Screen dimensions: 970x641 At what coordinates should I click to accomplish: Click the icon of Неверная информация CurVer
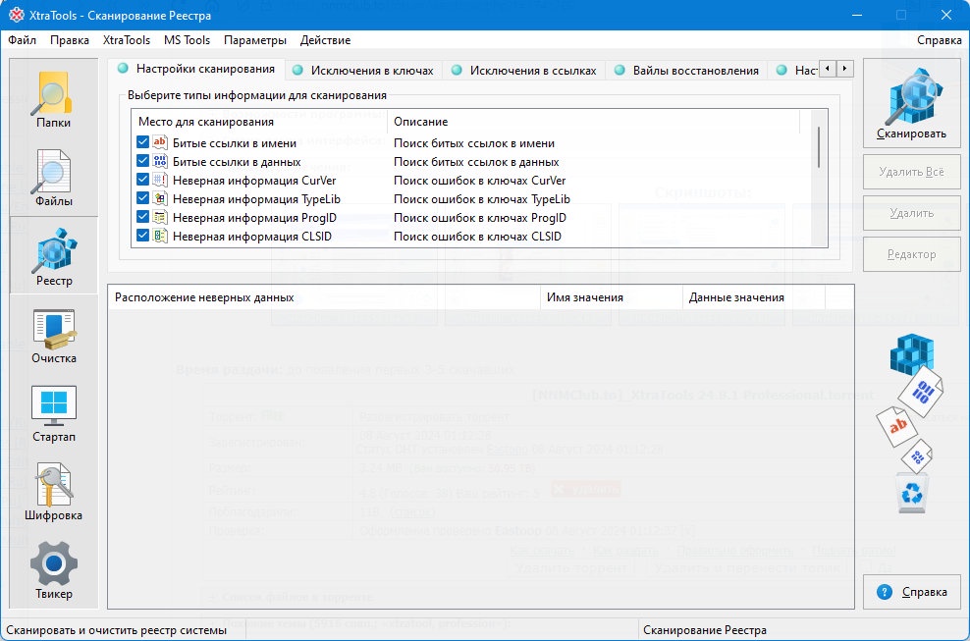coord(160,180)
